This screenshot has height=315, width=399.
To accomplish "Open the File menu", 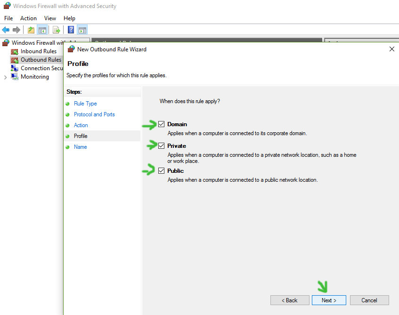I will 8,18.
